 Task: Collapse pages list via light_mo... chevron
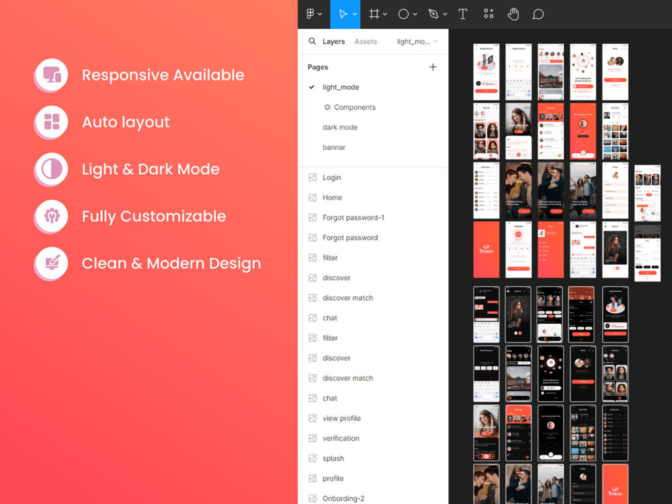coord(435,41)
